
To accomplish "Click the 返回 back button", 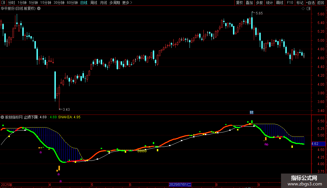I will [321, 3].
